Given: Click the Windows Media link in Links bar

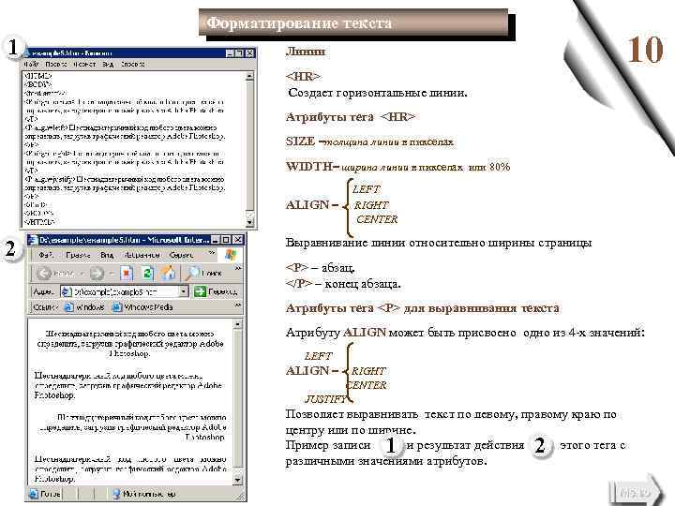Looking at the screenshot, I should 142,306.
